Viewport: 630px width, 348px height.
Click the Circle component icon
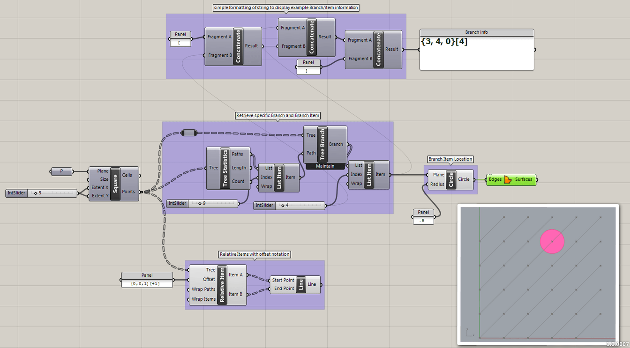coord(450,179)
